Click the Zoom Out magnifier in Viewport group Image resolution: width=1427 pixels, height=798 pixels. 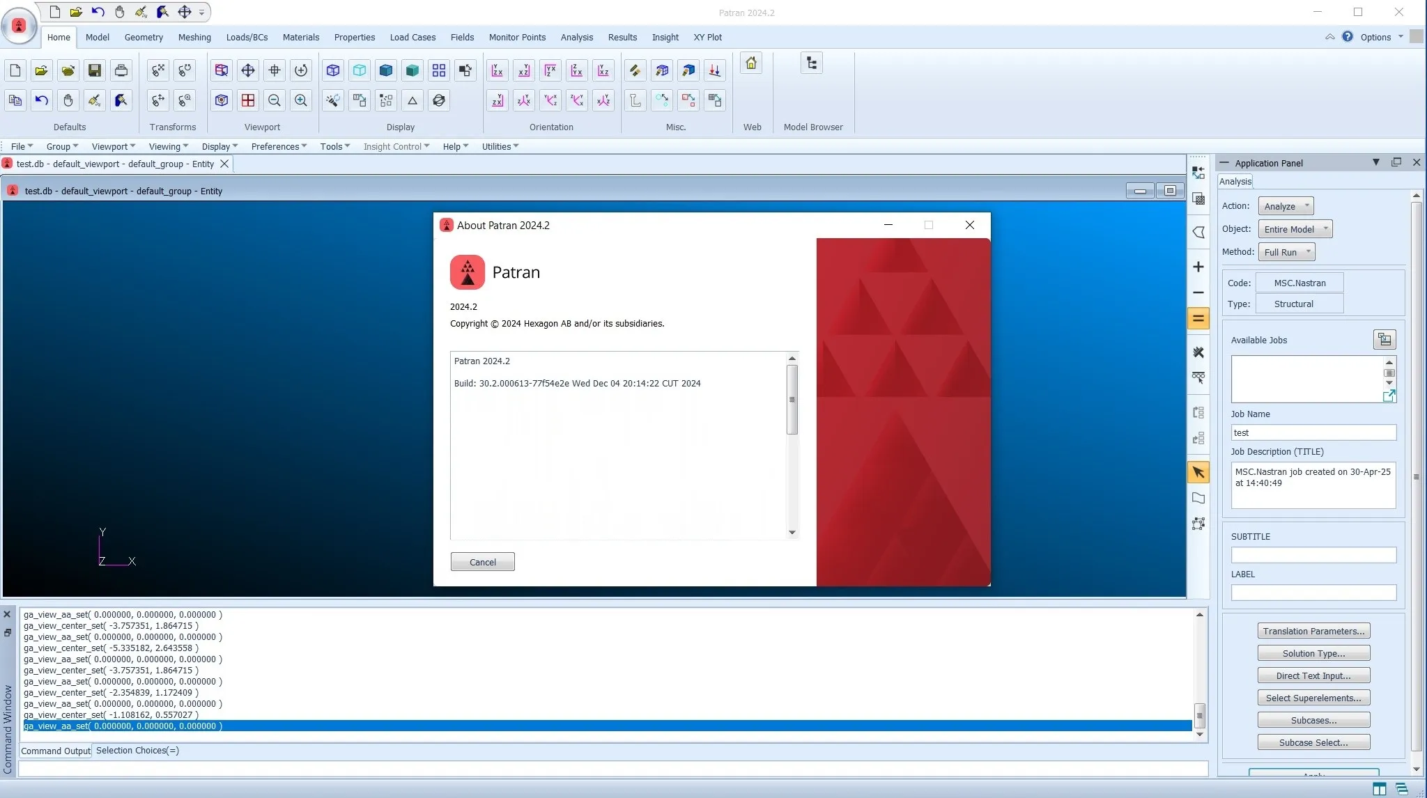pos(275,100)
